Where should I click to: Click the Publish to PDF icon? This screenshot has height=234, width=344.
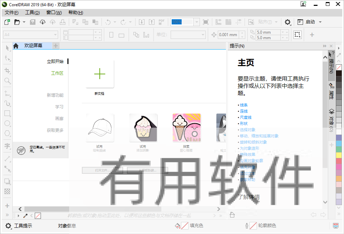(x=161, y=22)
